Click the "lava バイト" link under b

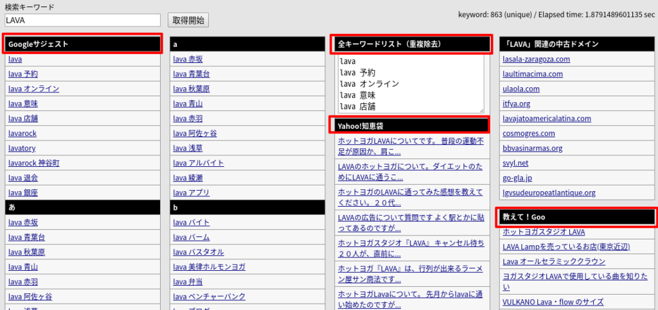[191, 223]
